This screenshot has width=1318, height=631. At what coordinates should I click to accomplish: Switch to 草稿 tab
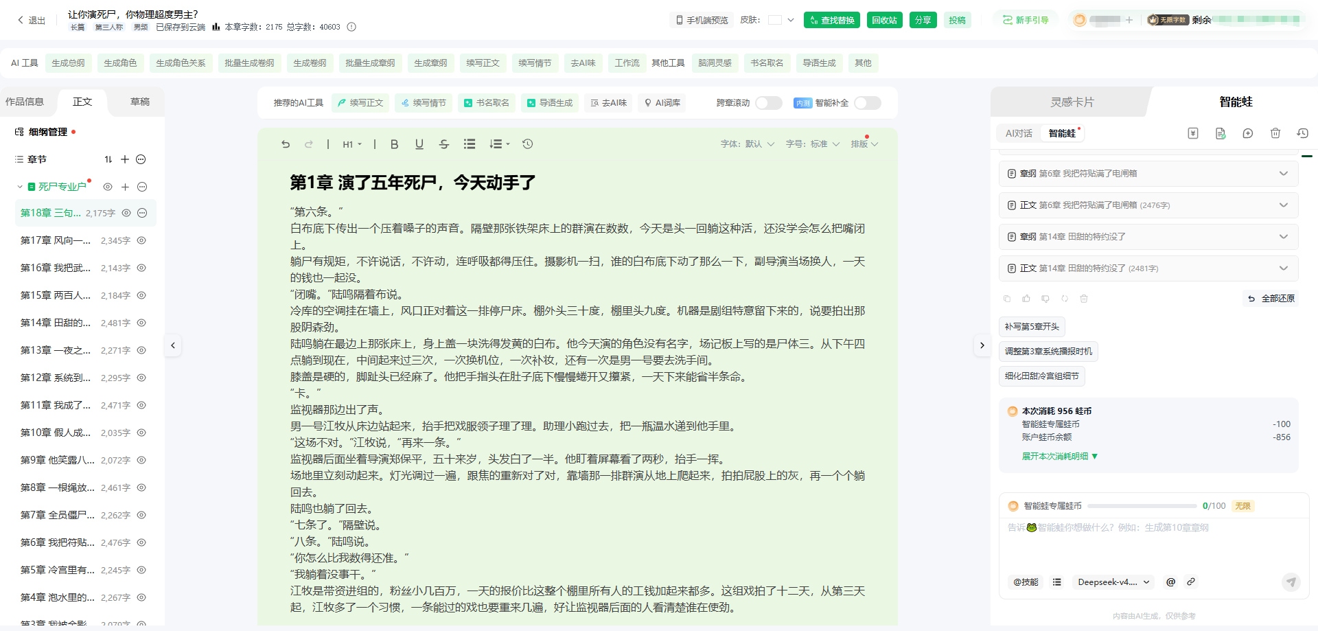140,102
